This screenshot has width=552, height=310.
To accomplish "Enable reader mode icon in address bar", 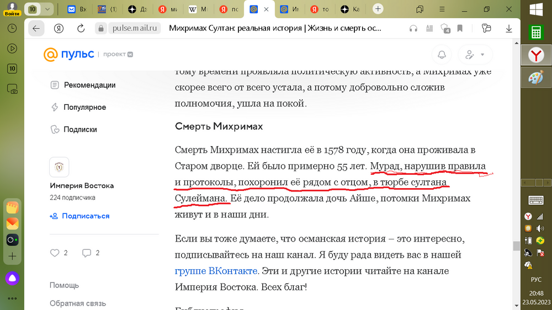I will 429,29.
